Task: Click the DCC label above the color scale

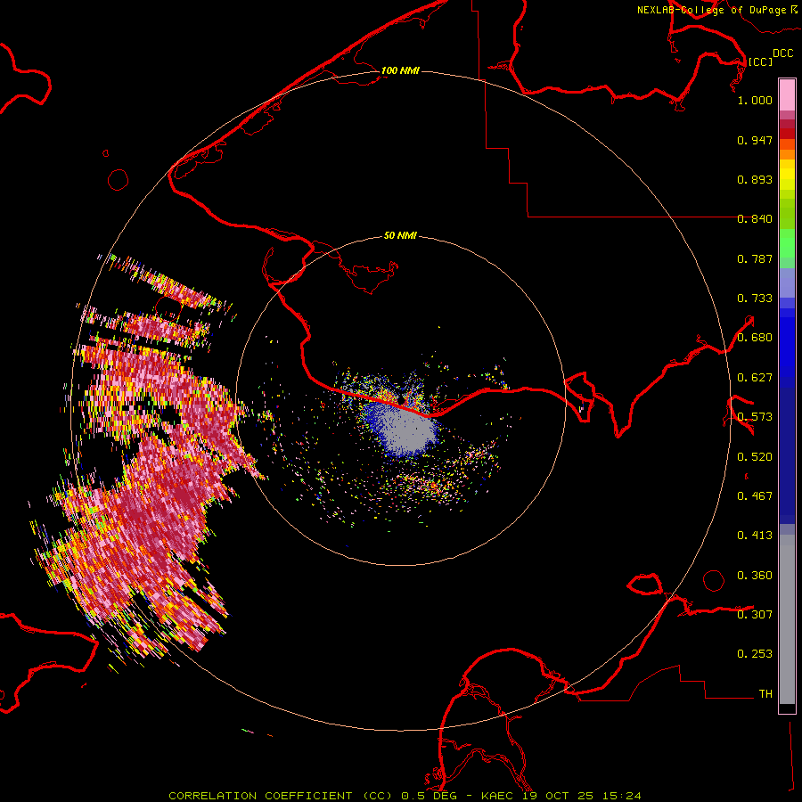Action: (x=782, y=53)
